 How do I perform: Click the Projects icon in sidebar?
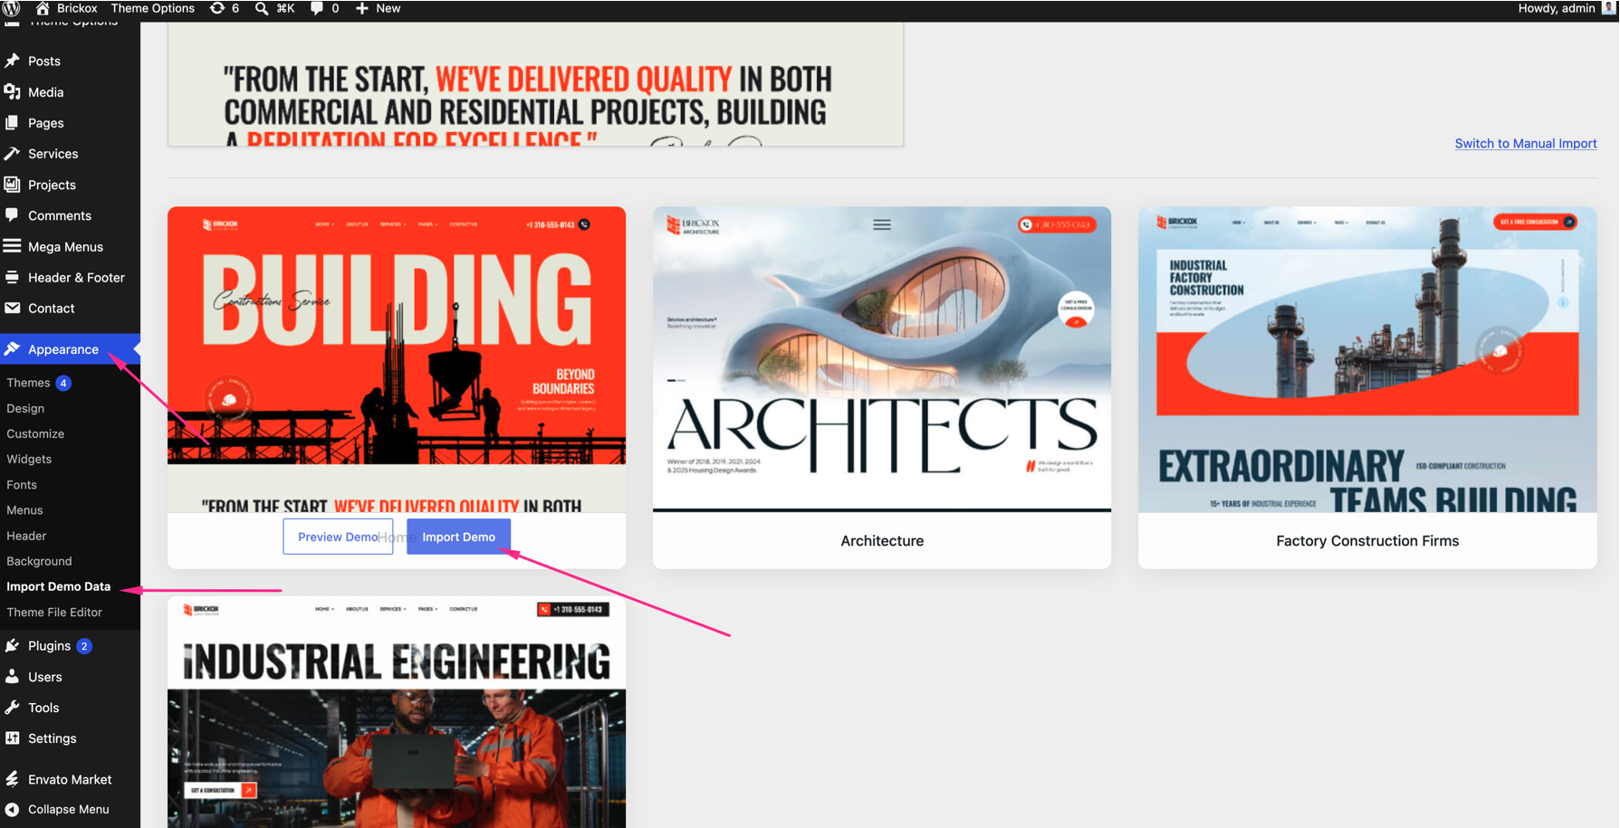pos(13,184)
